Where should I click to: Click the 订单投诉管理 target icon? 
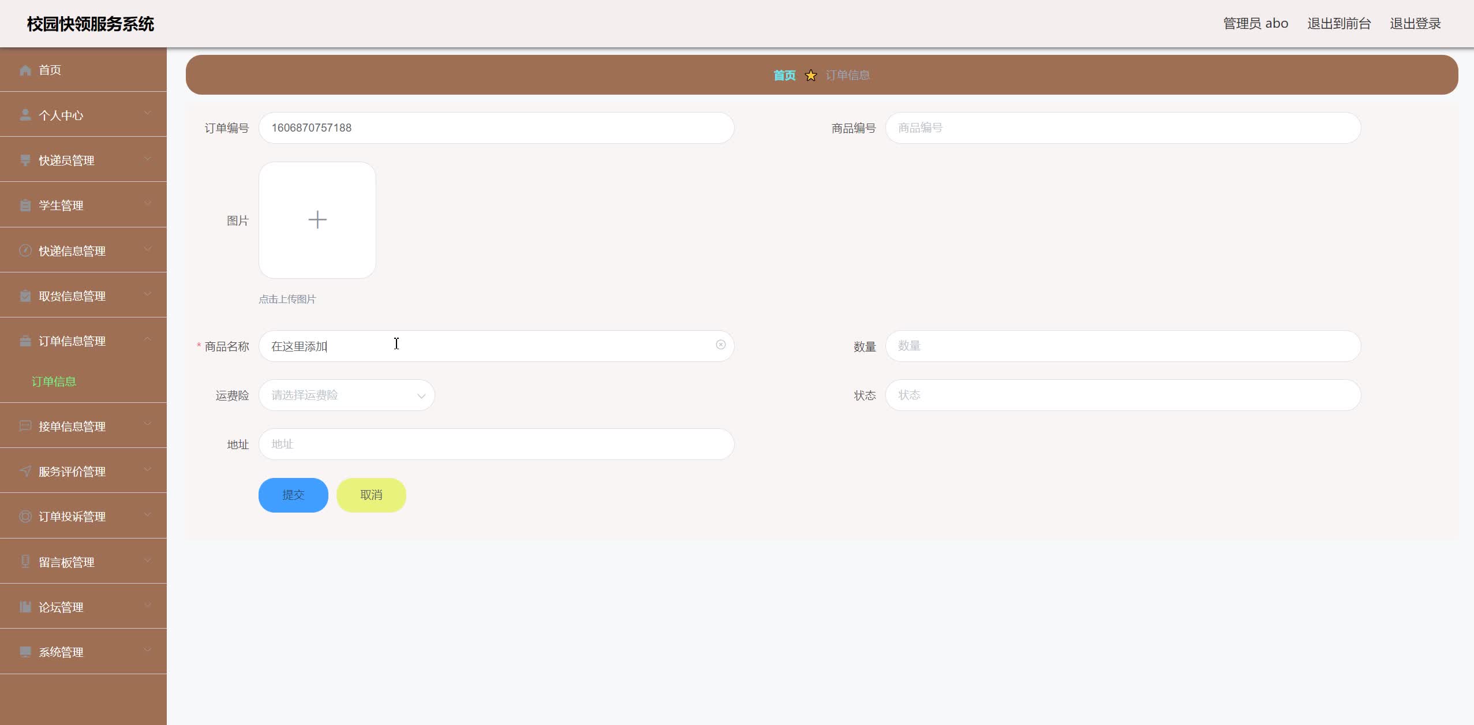click(25, 516)
